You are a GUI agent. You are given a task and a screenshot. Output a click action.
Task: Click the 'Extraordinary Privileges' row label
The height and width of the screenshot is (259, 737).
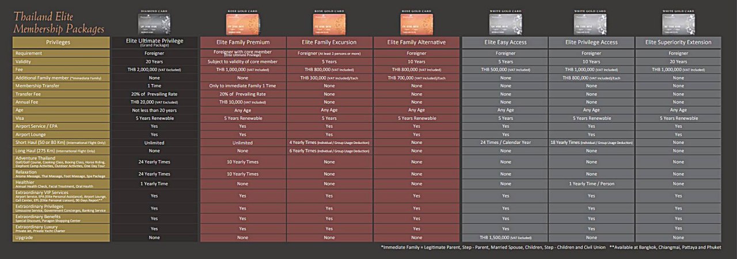[60, 208]
